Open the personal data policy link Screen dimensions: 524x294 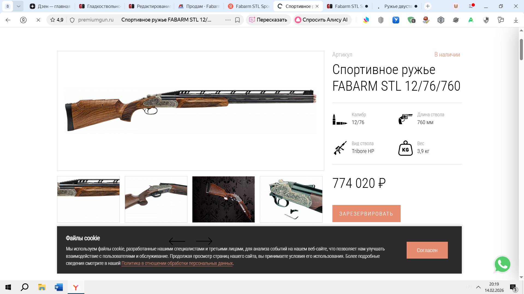click(177, 263)
